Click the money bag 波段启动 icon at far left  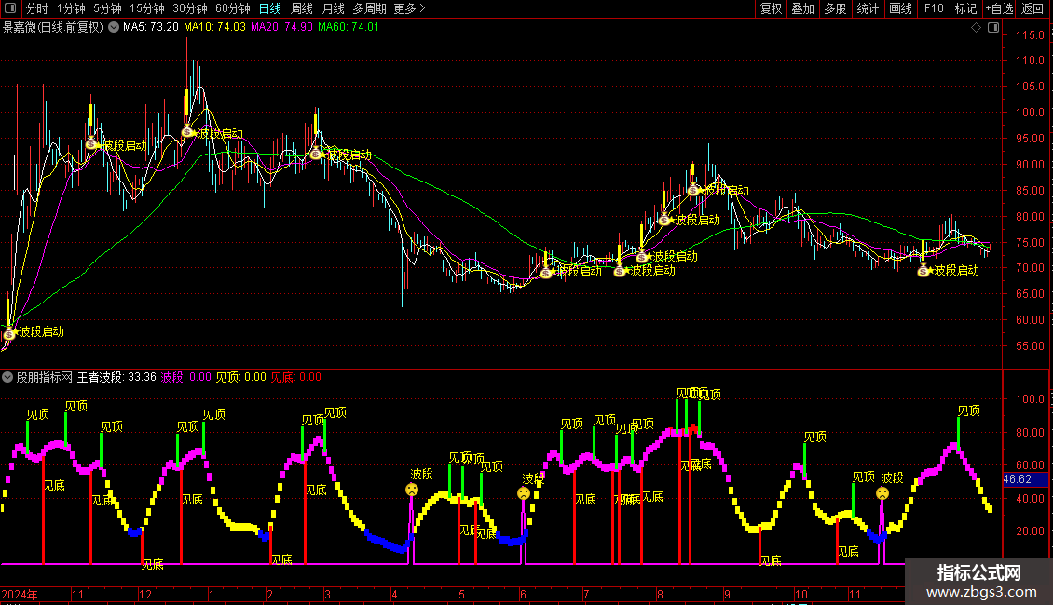point(10,332)
